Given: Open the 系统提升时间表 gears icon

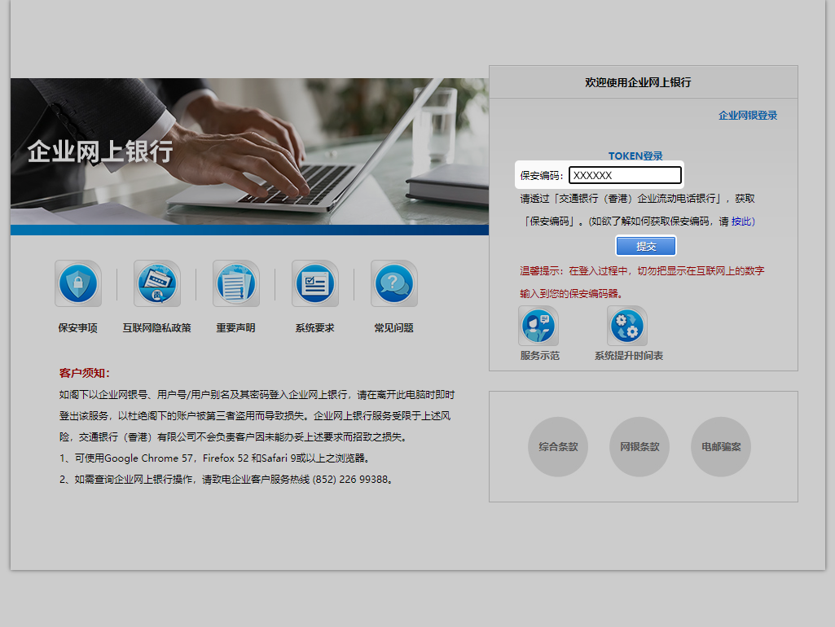Looking at the screenshot, I should point(627,326).
